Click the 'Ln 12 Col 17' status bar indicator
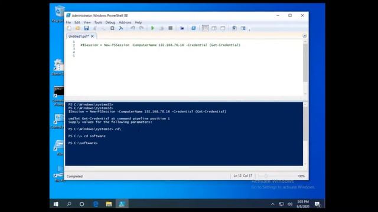378x212 pixels. 243,176
